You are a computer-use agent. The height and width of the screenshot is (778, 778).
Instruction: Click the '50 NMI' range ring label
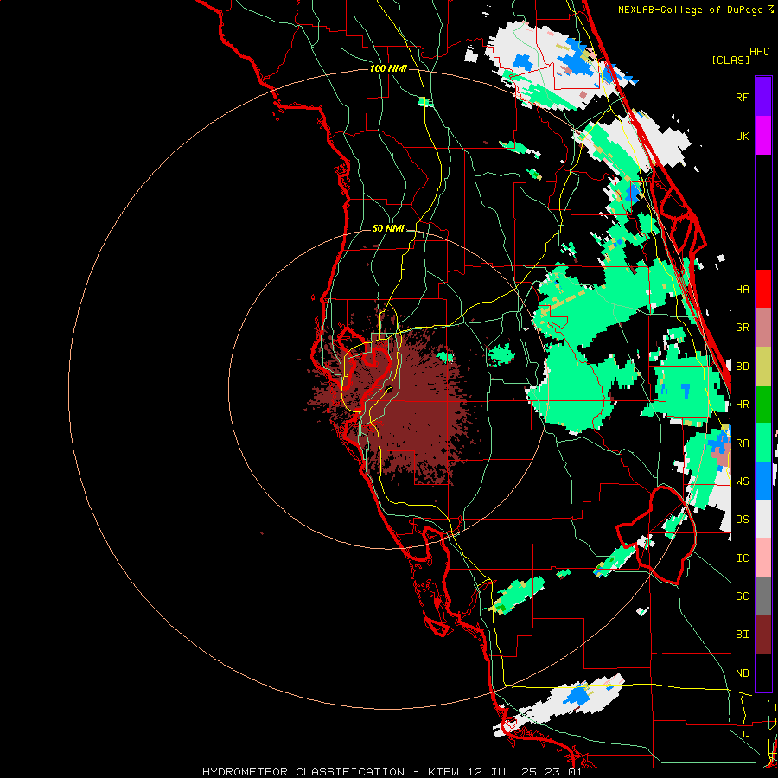tap(388, 228)
